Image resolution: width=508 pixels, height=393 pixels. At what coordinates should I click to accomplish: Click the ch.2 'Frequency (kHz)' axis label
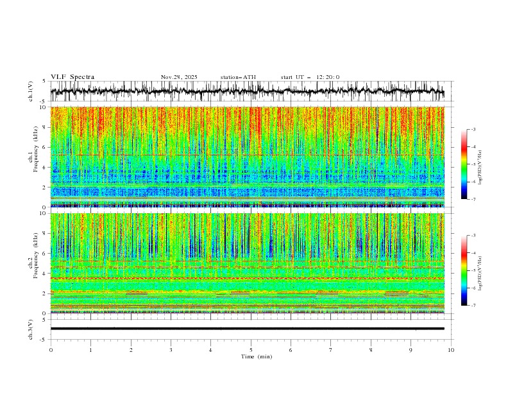pos(36,256)
